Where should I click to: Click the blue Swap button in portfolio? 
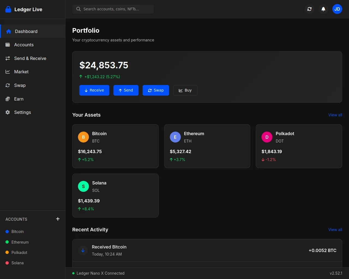(156, 90)
